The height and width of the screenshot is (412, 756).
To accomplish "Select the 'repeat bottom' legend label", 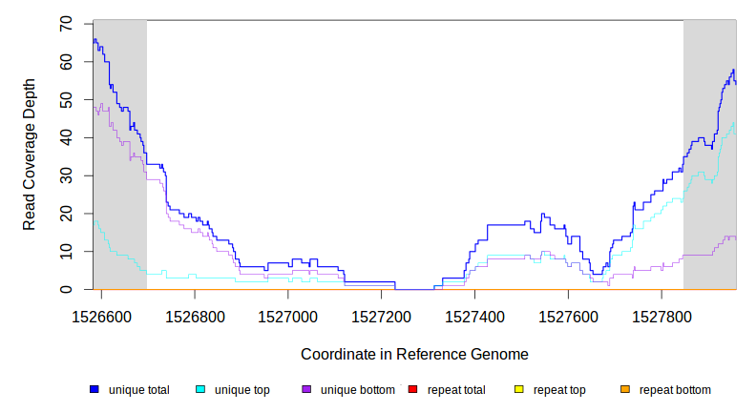I will point(674,390).
